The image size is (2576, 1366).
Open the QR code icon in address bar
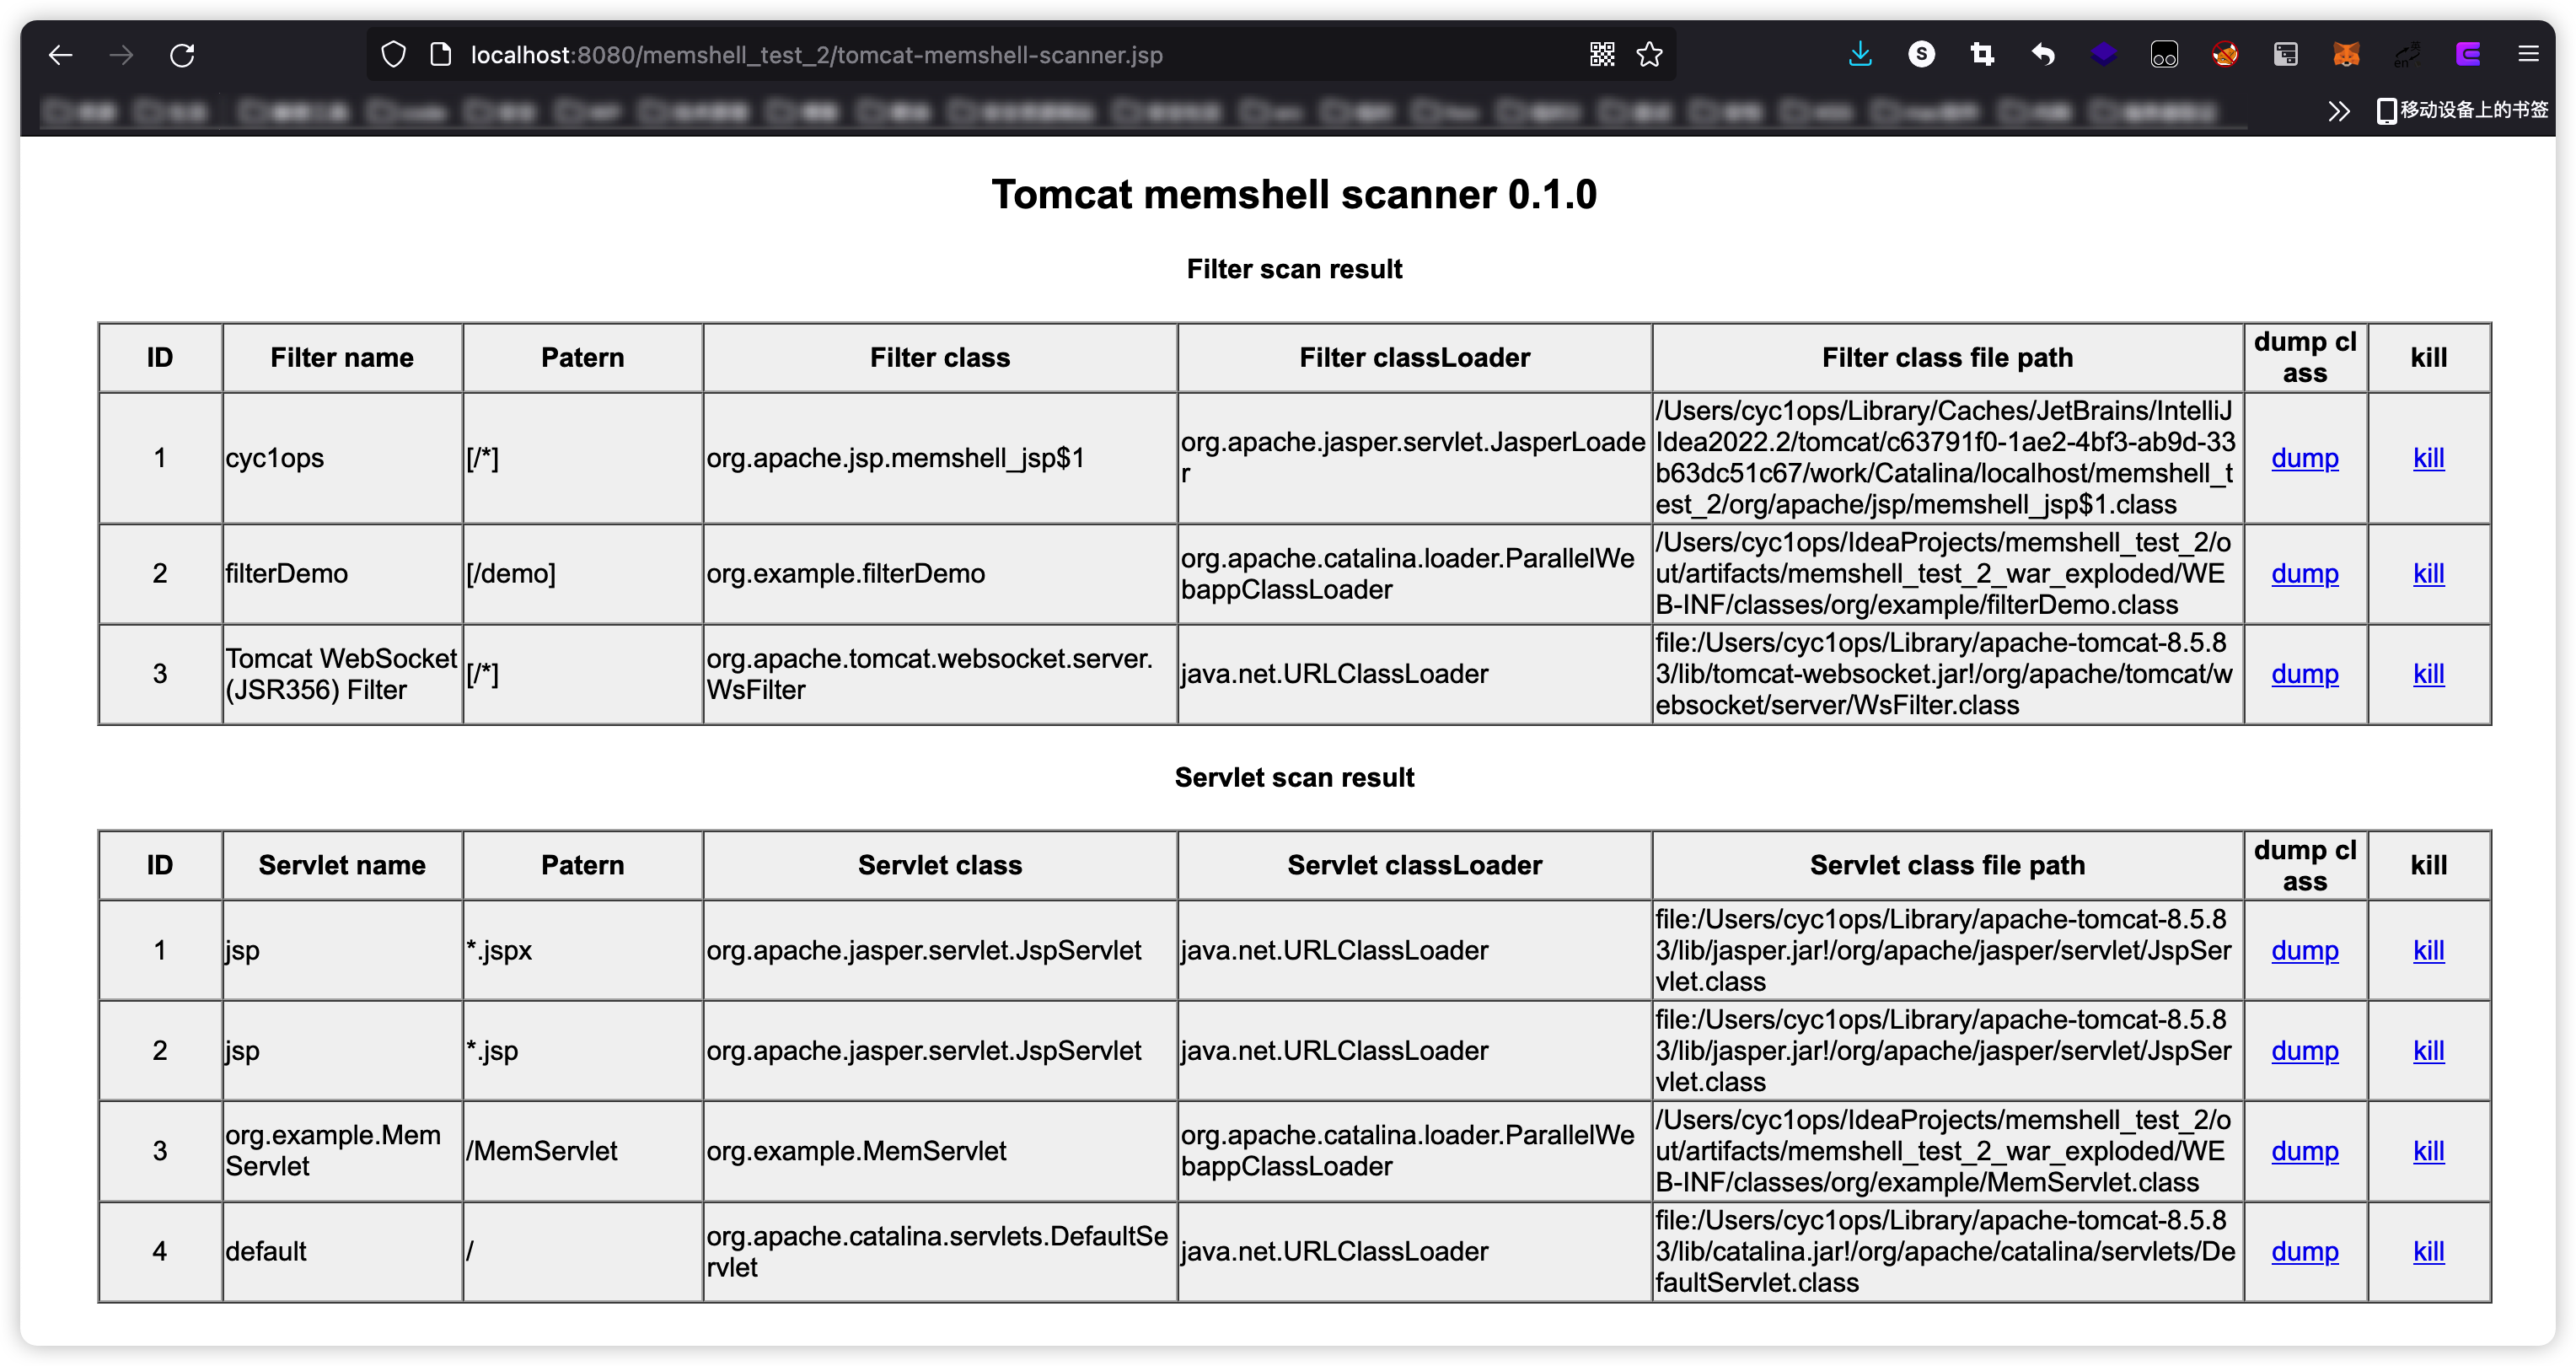[1602, 55]
